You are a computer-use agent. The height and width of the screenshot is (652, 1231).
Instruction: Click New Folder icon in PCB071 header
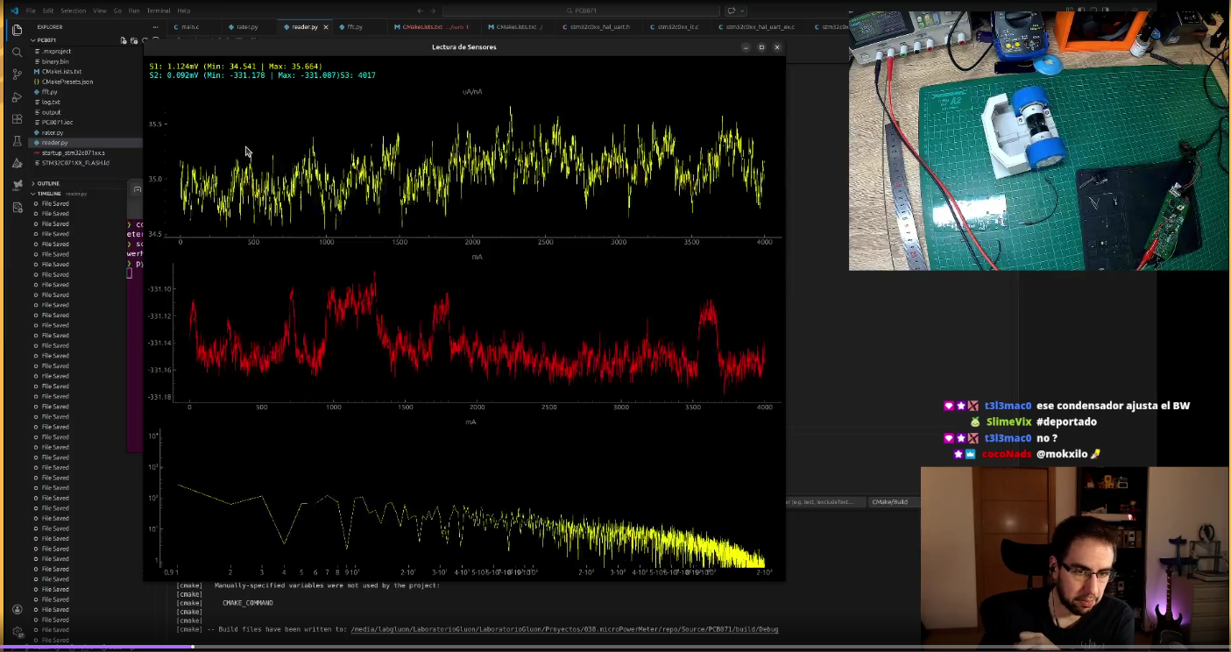pyautogui.click(x=134, y=40)
